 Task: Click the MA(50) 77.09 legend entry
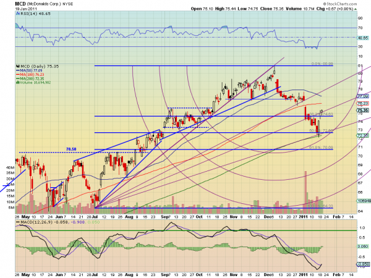click(29, 70)
